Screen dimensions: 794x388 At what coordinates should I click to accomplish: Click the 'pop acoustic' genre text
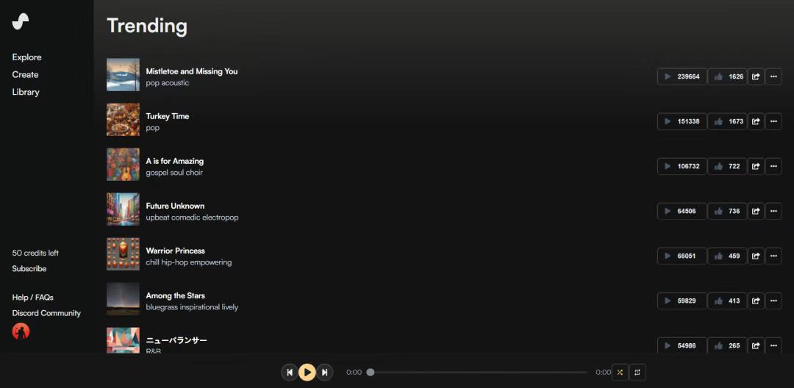point(168,83)
